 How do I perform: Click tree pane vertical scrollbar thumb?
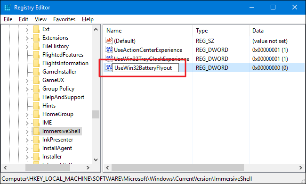pyautogui.click(x=96, y=114)
